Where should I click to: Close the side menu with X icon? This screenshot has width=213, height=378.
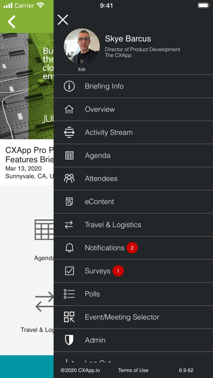tap(62, 20)
